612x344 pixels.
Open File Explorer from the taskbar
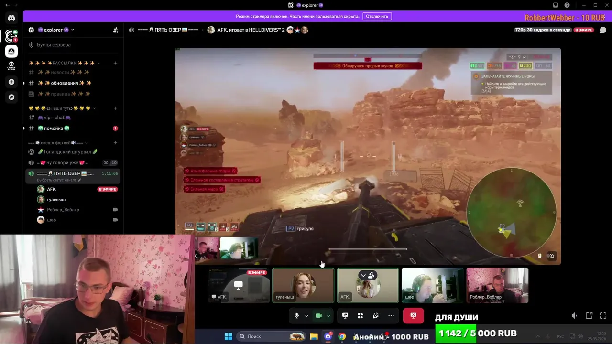(314, 336)
